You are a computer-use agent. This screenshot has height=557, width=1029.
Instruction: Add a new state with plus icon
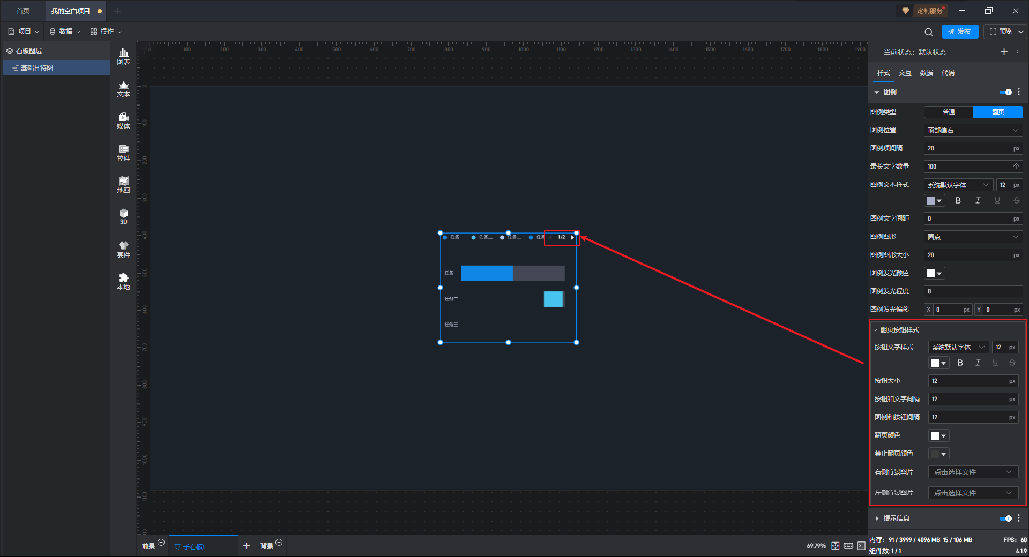point(1004,52)
